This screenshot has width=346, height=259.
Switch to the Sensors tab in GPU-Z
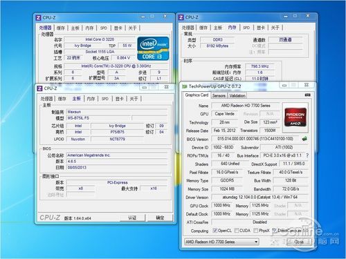[x=219, y=95]
